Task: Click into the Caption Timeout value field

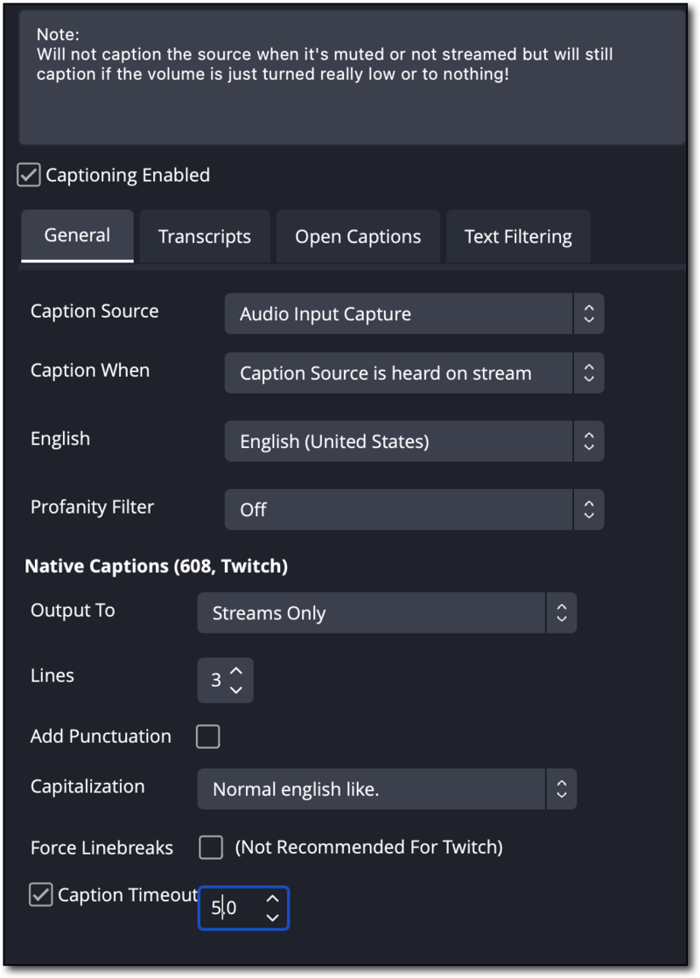Action: (231, 908)
